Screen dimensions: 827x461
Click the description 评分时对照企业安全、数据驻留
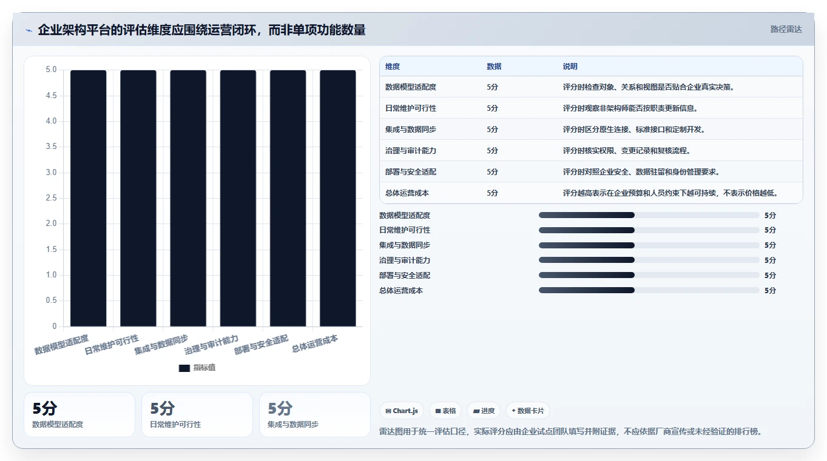pyautogui.click(x=641, y=172)
